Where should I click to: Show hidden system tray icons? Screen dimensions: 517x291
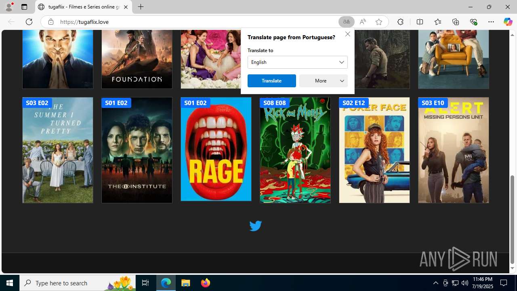coord(435,283)
